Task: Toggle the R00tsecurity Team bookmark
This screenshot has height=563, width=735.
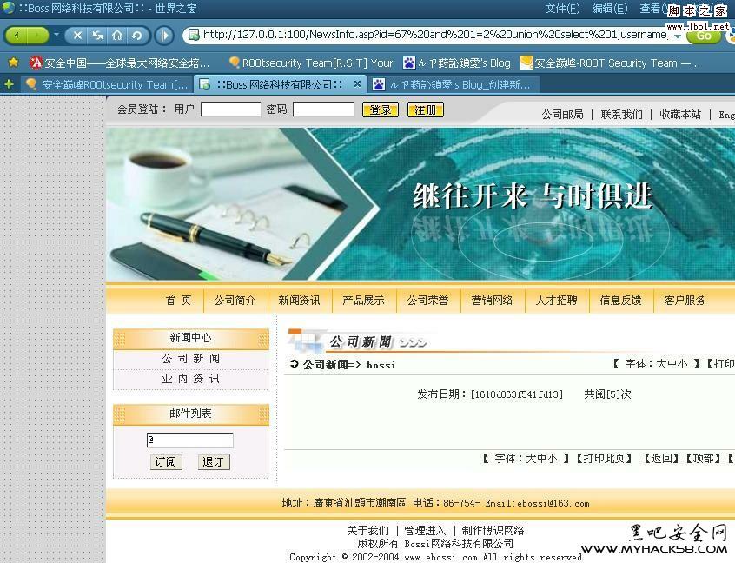Action: pos(308,63)
